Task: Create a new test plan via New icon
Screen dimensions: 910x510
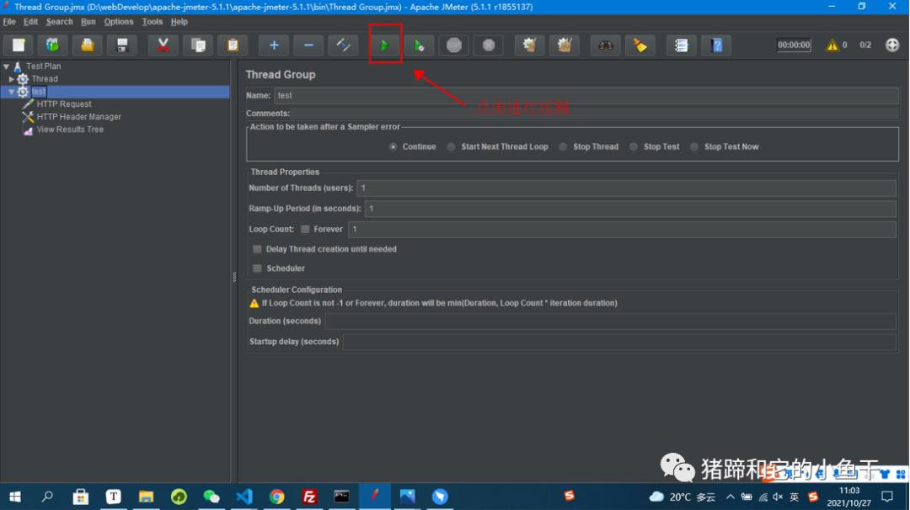Action: pyautogui.click(x=19, y=45)
